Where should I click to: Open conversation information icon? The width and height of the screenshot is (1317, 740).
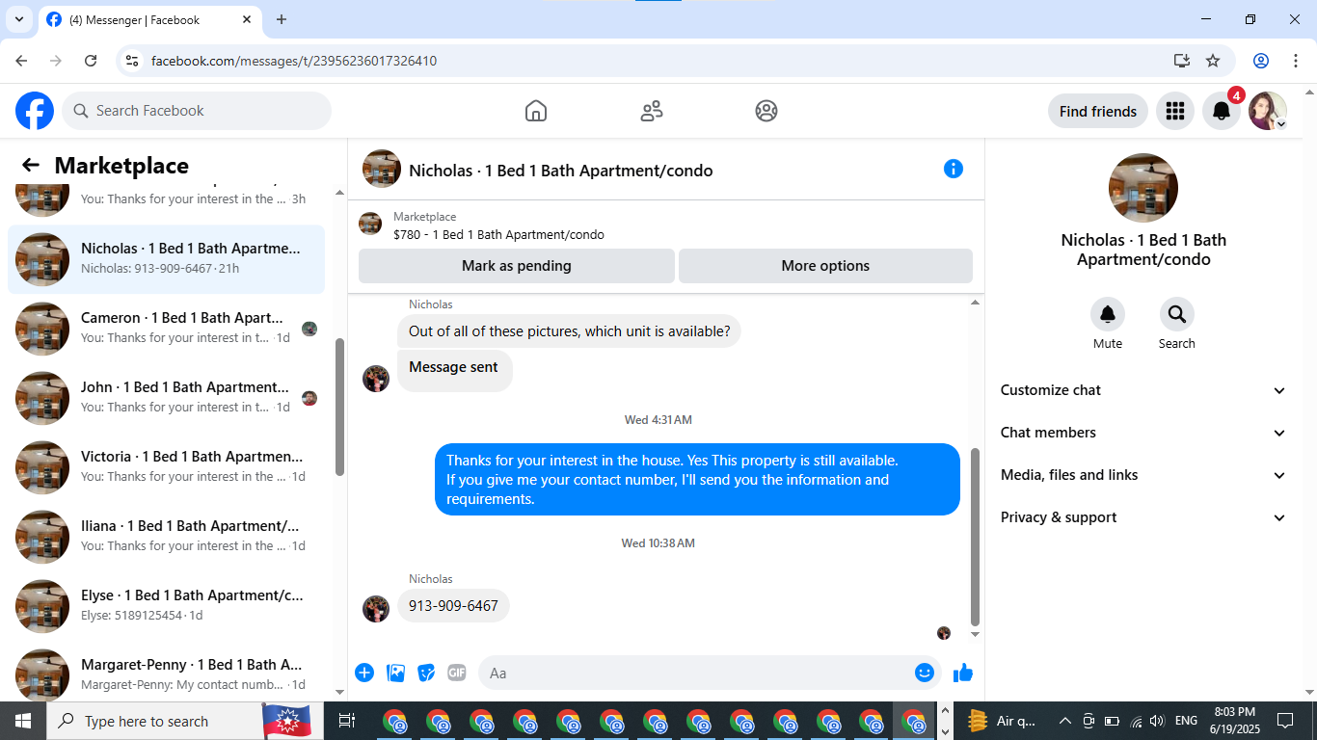[x=954, y=169]
